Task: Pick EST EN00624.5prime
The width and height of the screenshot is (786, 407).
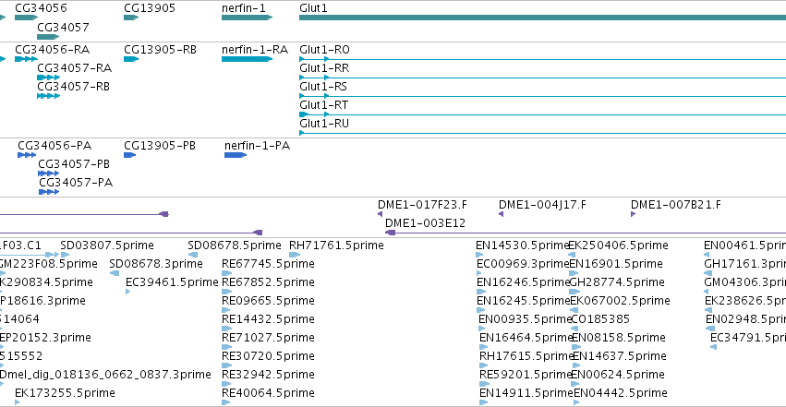Action: [x=619, y=375]
